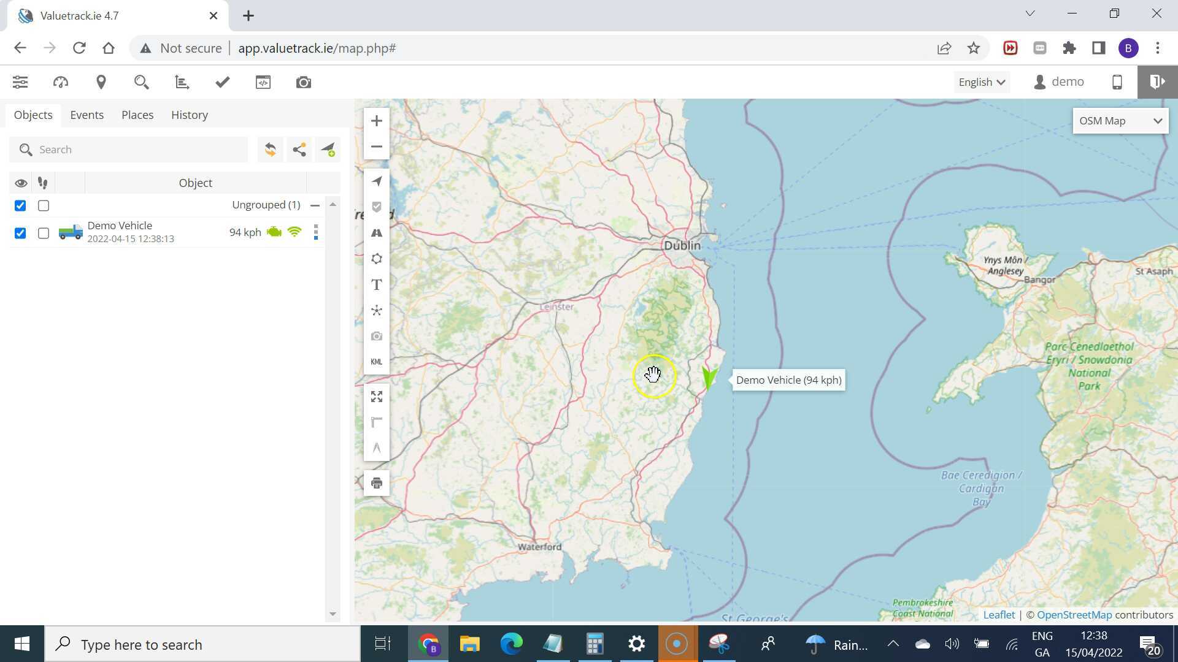Viewport: 1178px width, 662px height.
Task: Open the reports icon in top toolbar
Action: [x=182, y=82]
